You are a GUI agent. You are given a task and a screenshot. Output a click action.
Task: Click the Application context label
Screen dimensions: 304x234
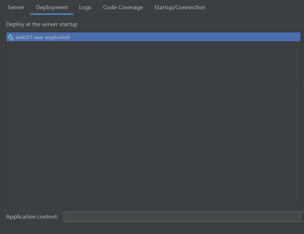[32, 217]
